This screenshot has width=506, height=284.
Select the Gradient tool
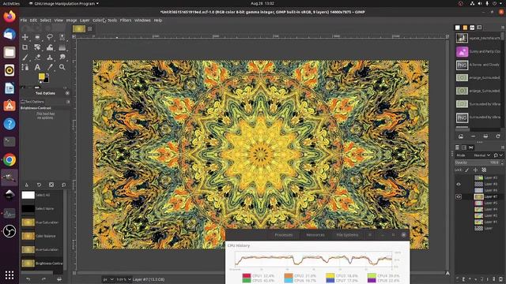(x=62, y=47)
